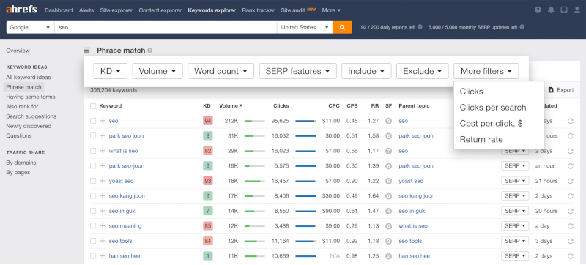This screenshot has width=586, height=265.
Task: Open the Word count filter dropdown
Action: click(x=221, y=71)
